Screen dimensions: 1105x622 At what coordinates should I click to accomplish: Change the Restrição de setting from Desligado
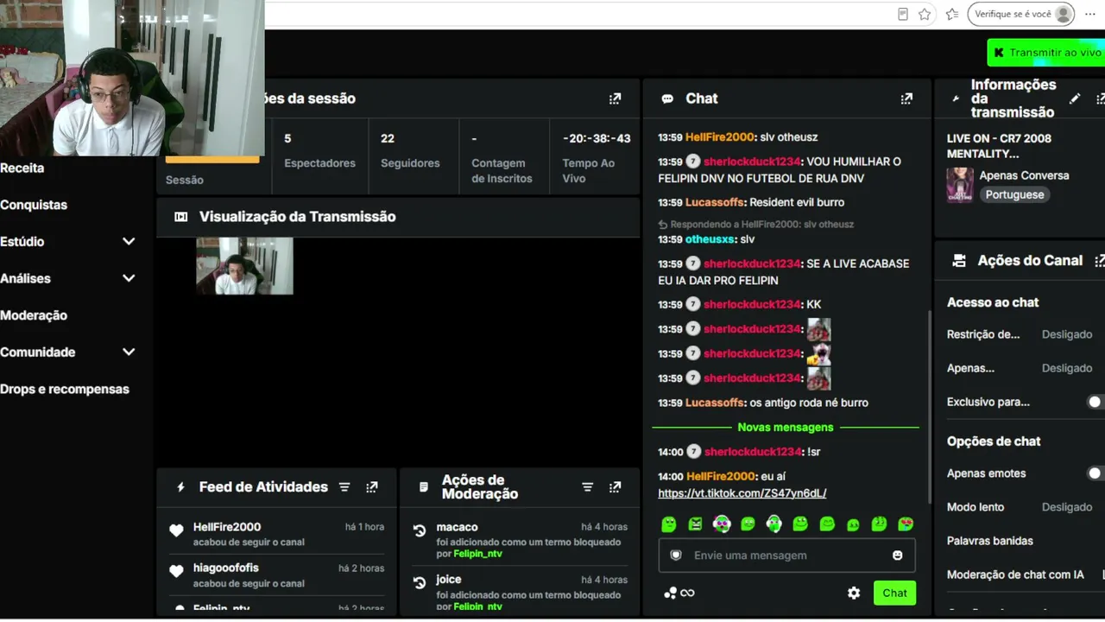coord(1067,334)
